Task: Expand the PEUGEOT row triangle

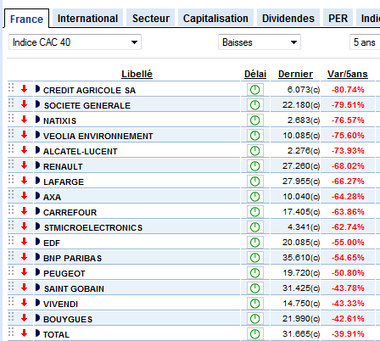Action: tap(37, 272)
